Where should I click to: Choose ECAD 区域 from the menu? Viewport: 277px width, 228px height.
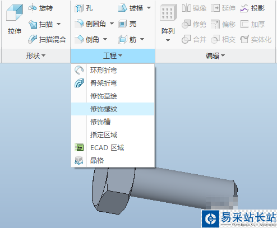coord(113,148)
